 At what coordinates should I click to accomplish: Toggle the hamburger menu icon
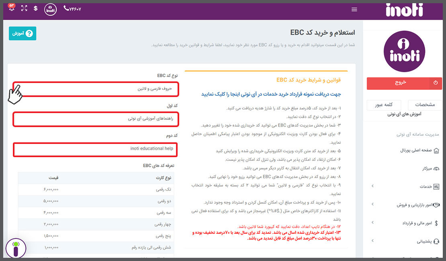click(354, 9)
